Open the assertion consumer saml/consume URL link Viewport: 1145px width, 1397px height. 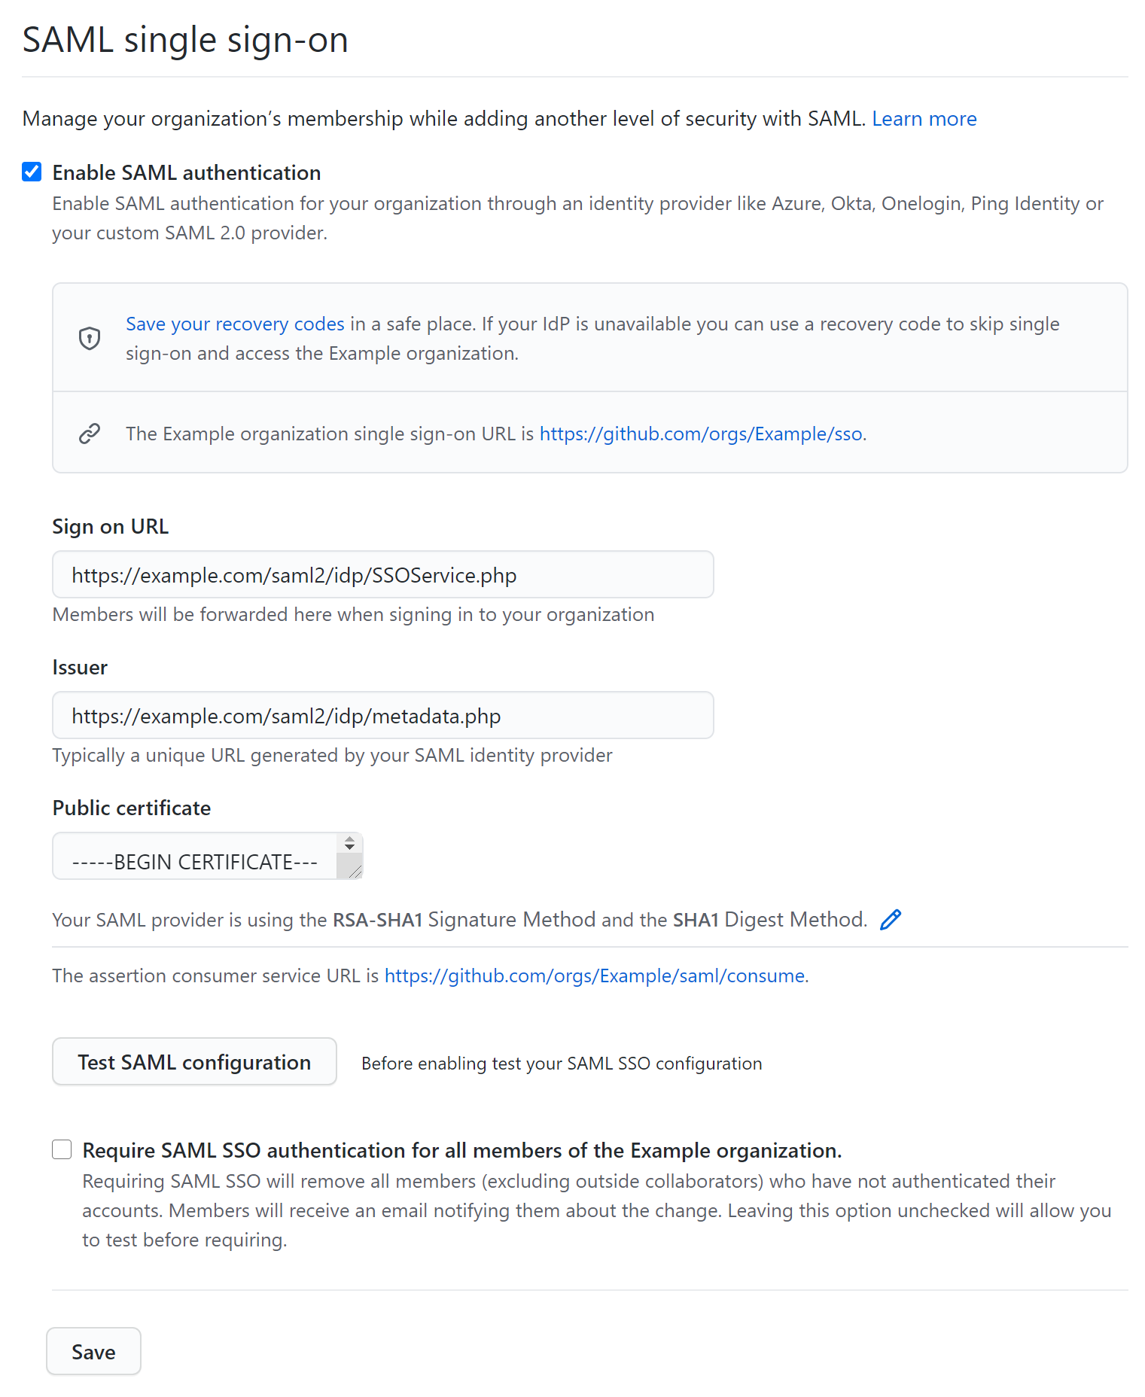(x=594, y=976)
